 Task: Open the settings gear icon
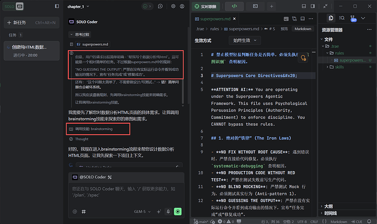[x=173, y=7]
